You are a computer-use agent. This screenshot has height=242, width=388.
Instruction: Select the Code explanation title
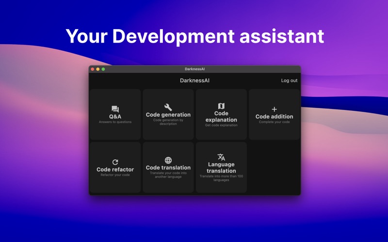(221, 117)
